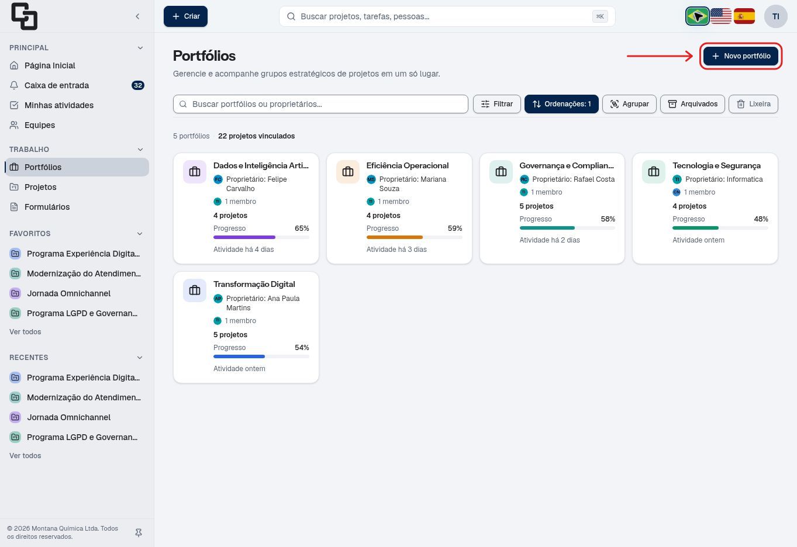Click briefcase icon of Dados e Inteligência card
Screen dimensions: 797x547
(195, 172)
